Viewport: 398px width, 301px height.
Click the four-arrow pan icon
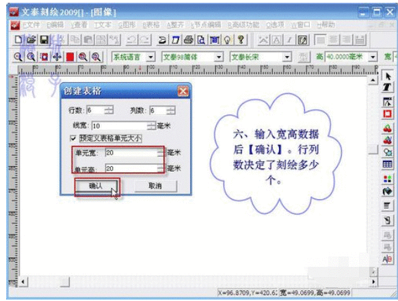pyautogui.click(x=57, y=57)
